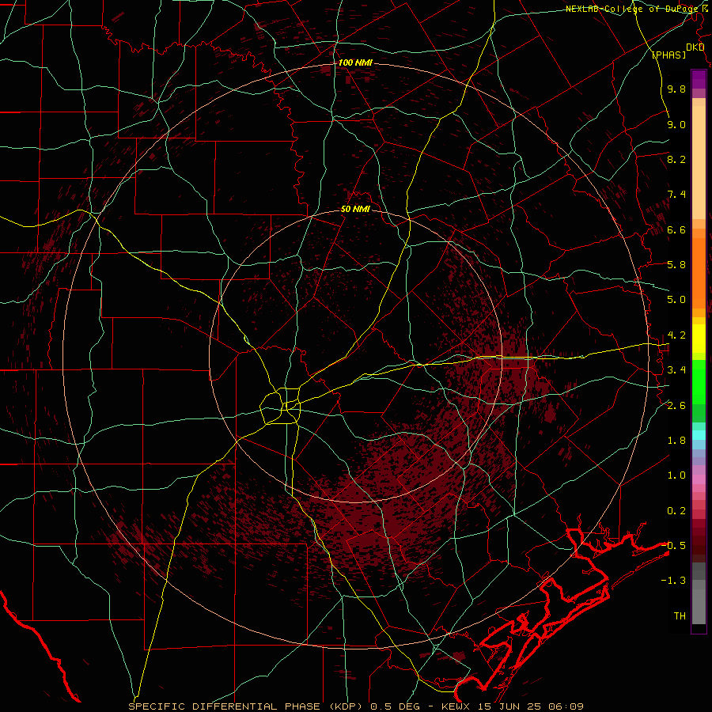Select the 1.0 scale value
The width and height of the screenshot is (712, 712).
(676, 475)
